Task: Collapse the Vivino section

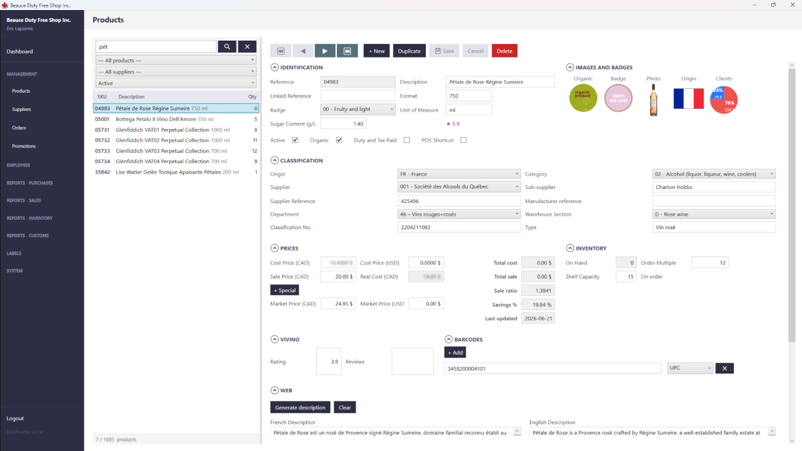Action: click(x=274, y=339)
